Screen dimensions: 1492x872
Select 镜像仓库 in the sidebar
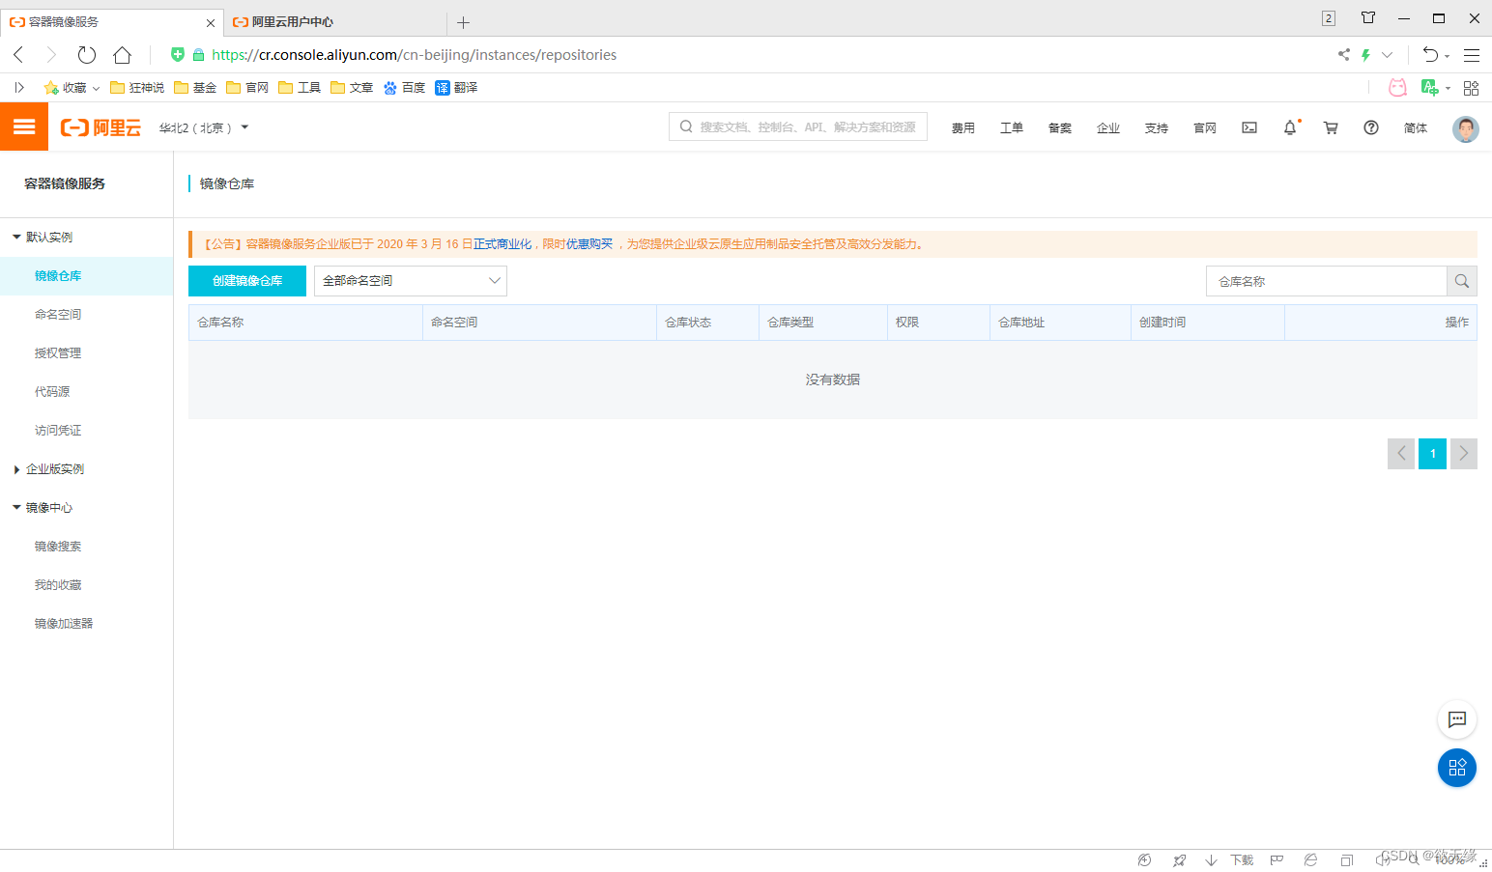[58, 276]
